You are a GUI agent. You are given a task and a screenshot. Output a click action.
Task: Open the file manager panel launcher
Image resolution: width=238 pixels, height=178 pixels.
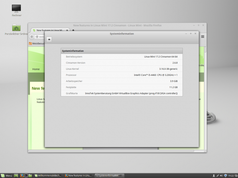click(x=30, y=176)
